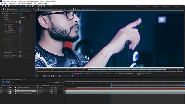Screen dimensions: 185x104
Task: Collapse the Roto Brush Matte group
Action: pyautogui.click(x=3, y=25)
